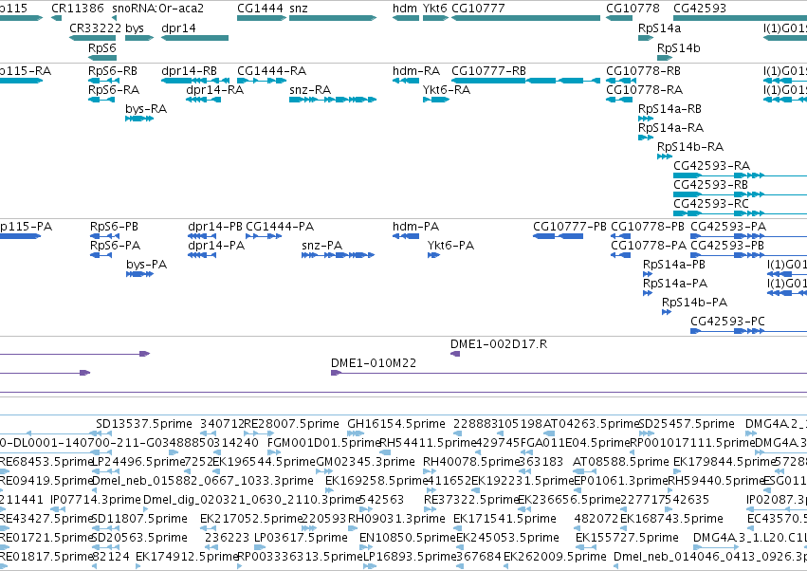
Task: Click transcript hdm-RA
Action: pyautogui.click(x=406, y=81)
